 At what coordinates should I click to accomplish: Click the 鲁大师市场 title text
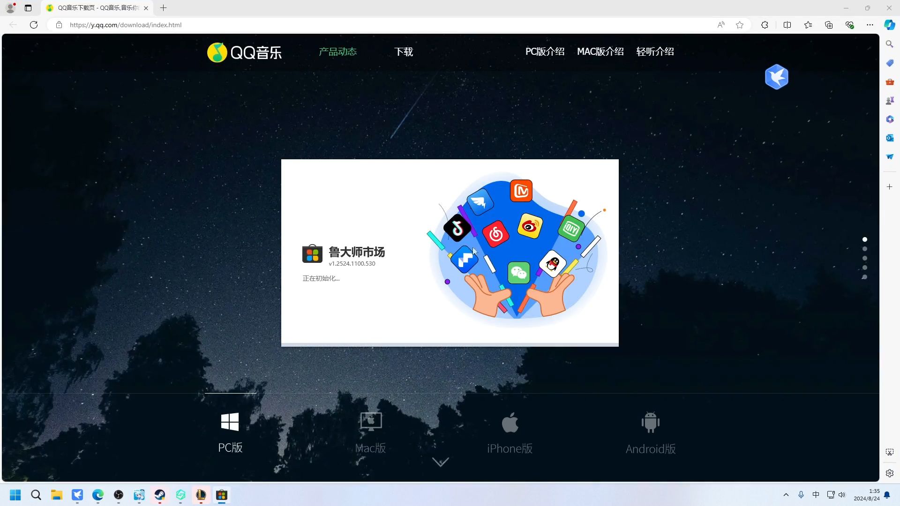(x=357, y=252)
